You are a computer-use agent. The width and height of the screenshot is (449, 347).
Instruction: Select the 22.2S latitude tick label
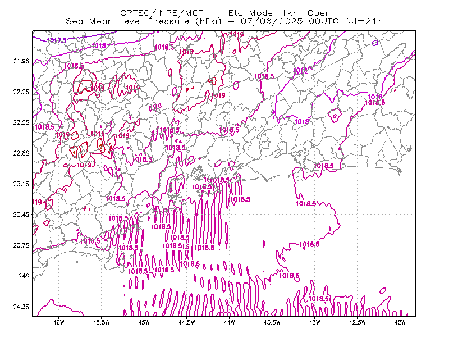click(x=21, y=92)
